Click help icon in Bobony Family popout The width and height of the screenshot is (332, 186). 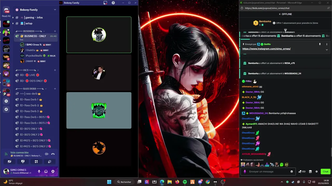click(113, 3)
